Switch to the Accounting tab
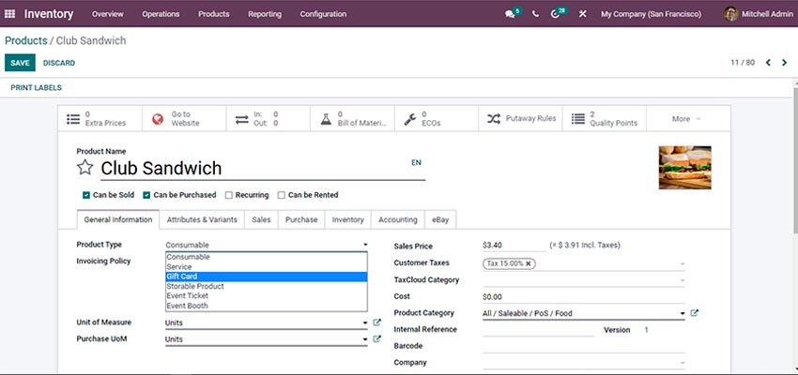Screen dimensions: 798x375 tap(398, 220)
